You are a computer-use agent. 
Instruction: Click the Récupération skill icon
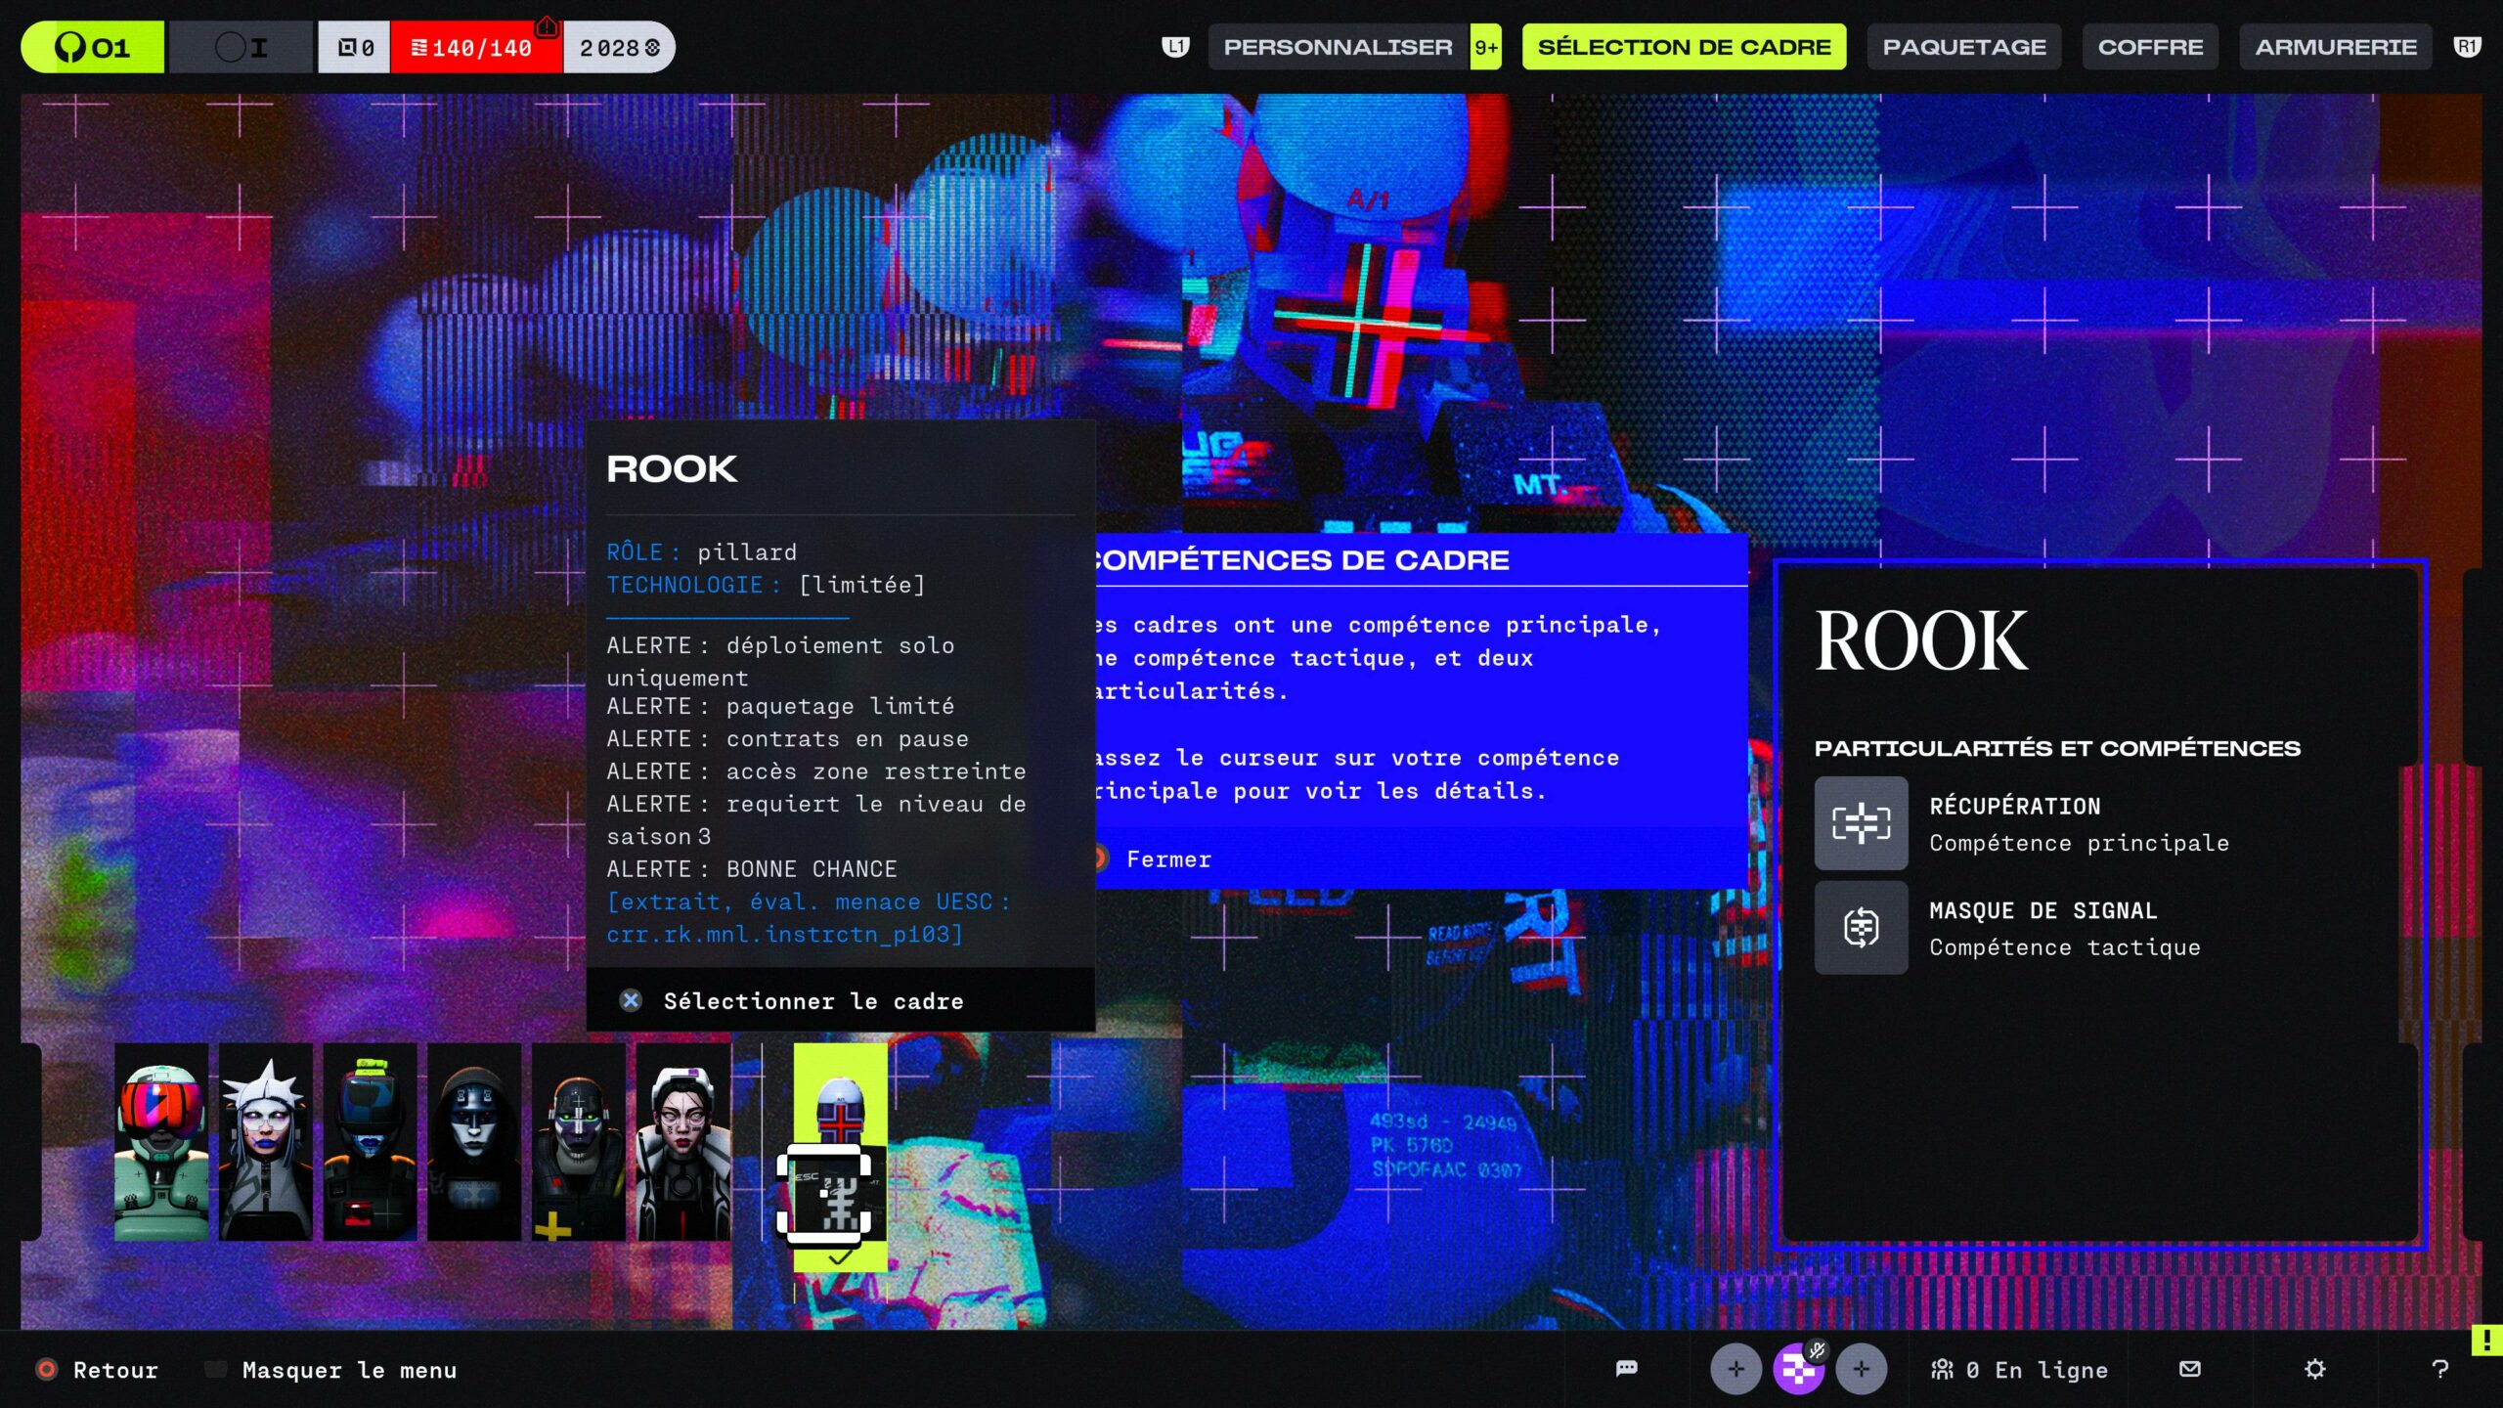click(x=1861, y=823)
